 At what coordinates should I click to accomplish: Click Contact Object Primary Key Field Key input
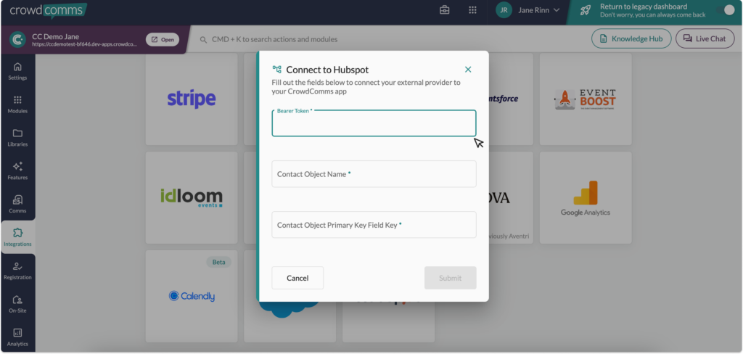[374, 225]
